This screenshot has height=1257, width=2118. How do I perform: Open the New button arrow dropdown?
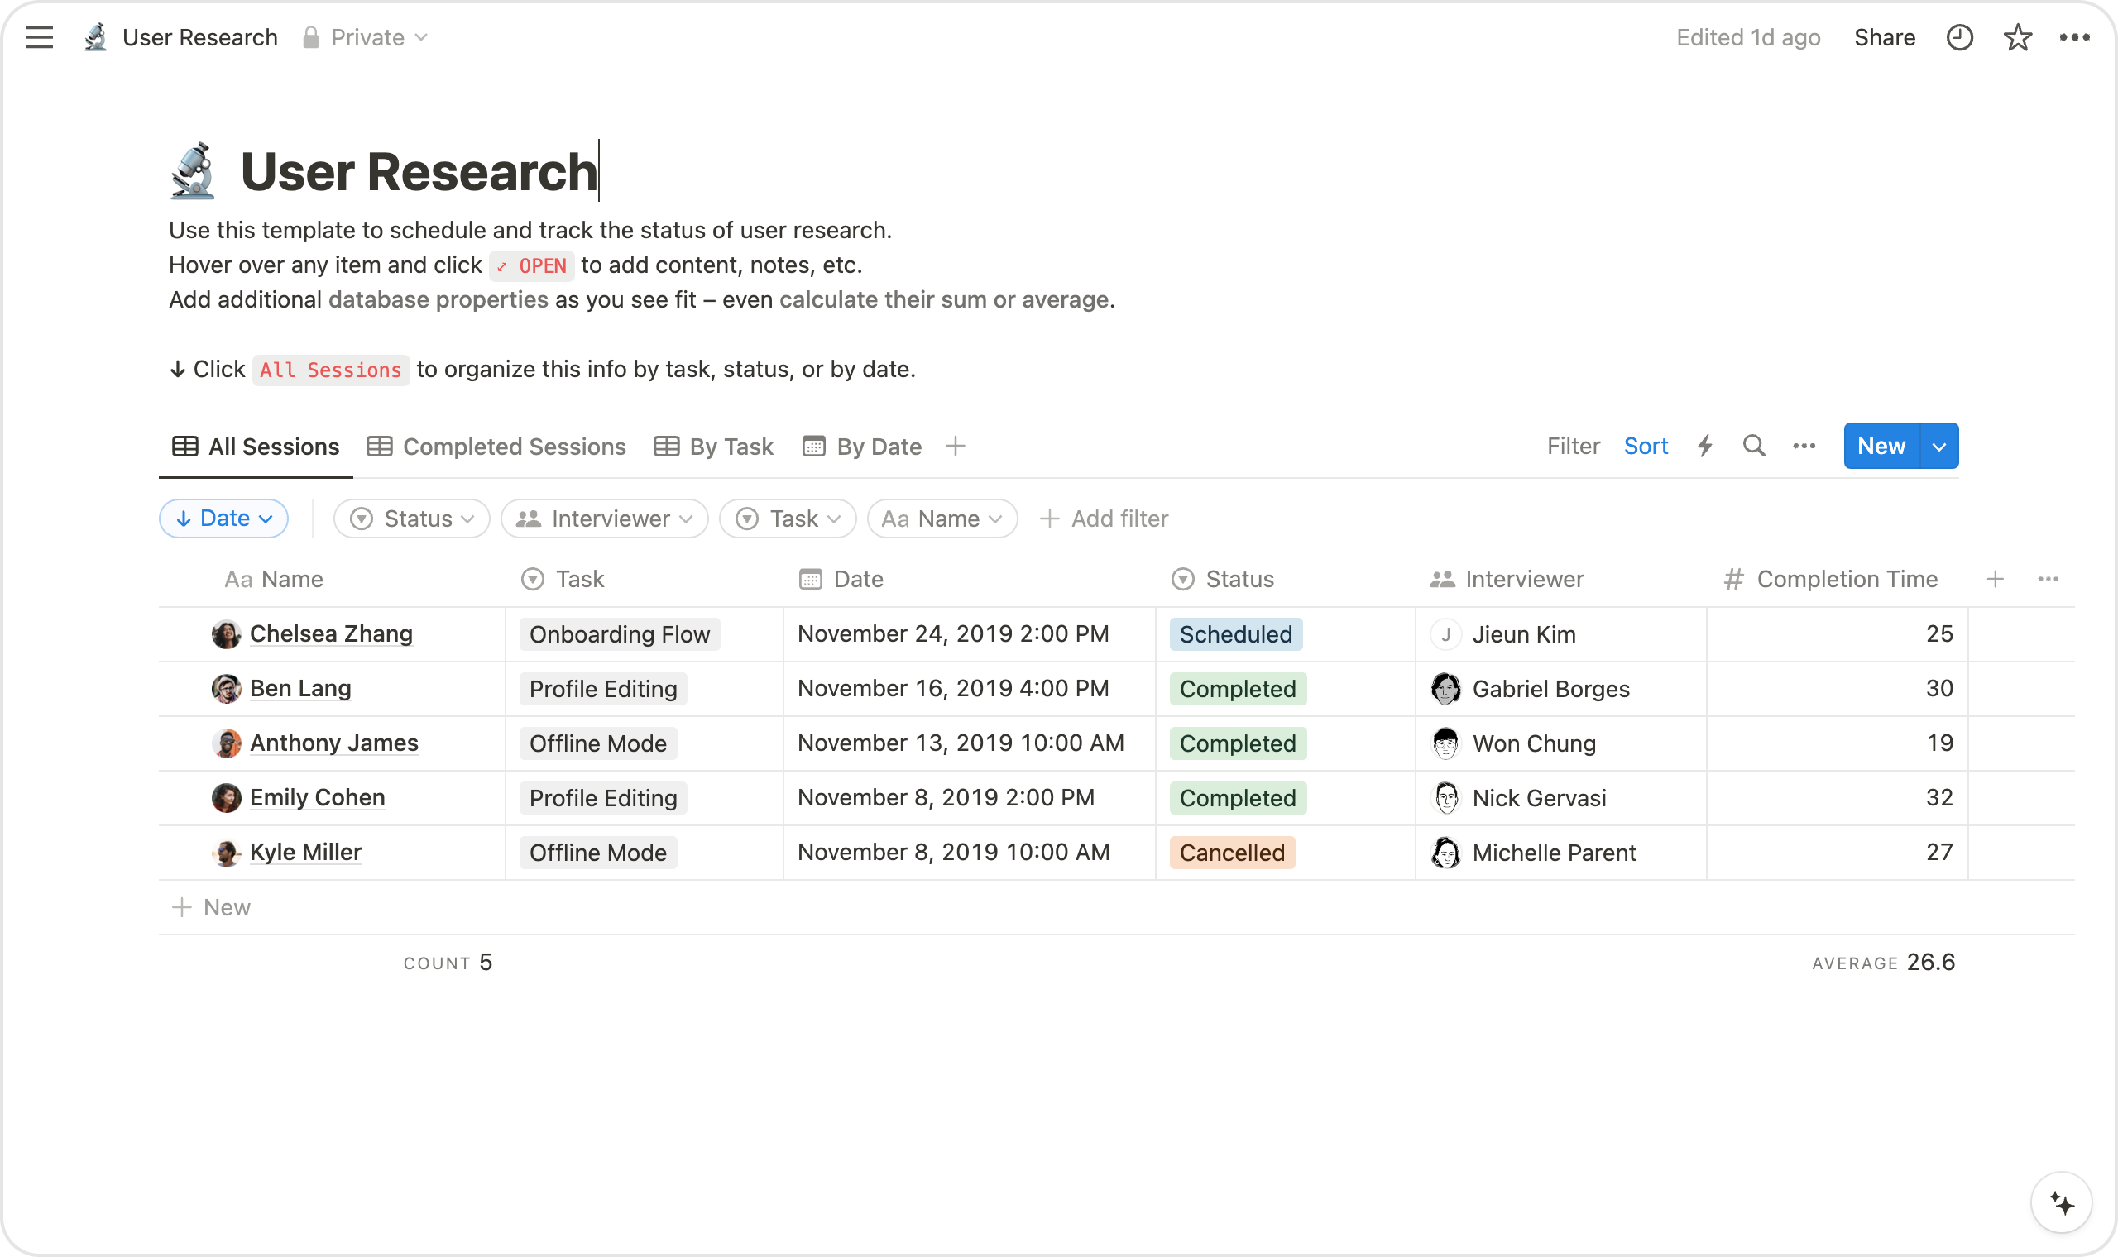coord(1939,446)
